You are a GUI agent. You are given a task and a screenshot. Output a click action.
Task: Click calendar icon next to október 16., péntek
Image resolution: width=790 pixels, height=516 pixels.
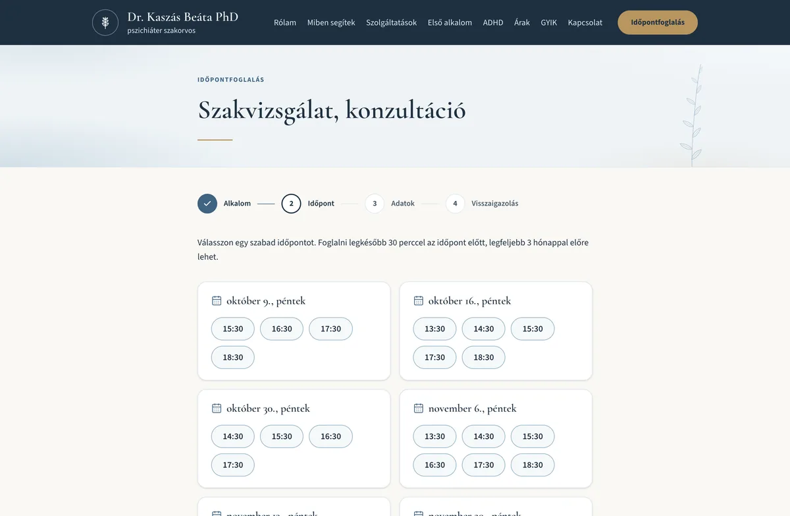[x=418, y=301]
